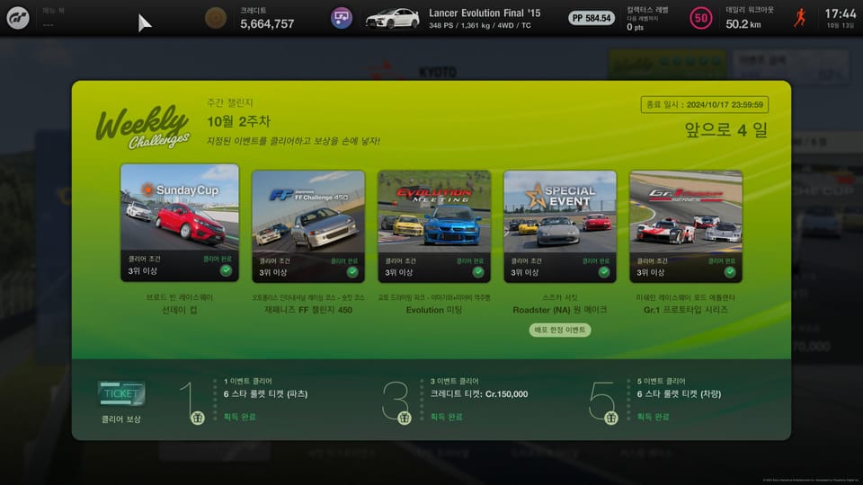Open the FF Challenge 450 event card

tap(308, 226)
